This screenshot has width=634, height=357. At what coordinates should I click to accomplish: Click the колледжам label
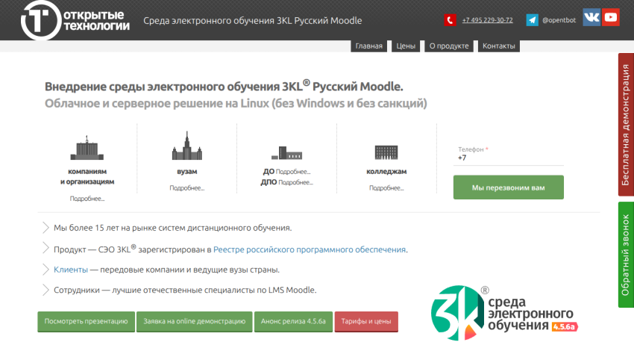pos(386,172)
